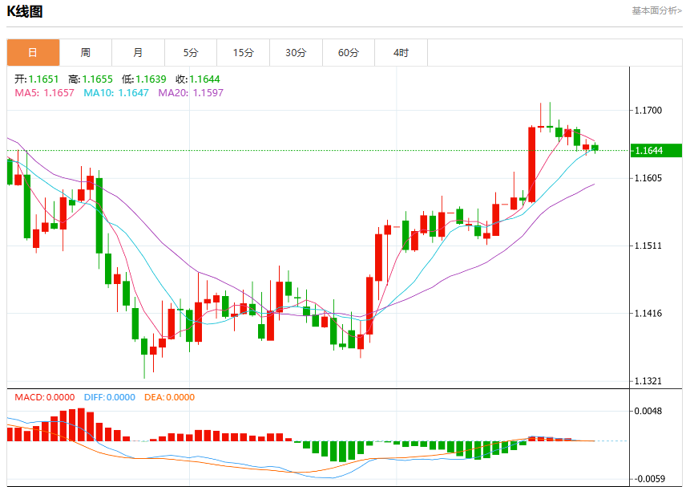Click the MACD value label
The image size is (686, 487).
[x=45, y=397]
